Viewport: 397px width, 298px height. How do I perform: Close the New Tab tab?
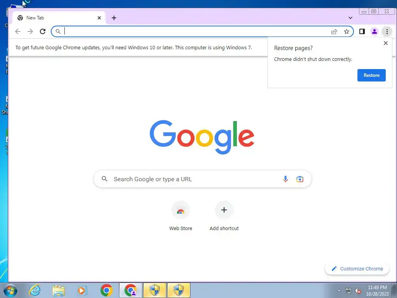click(x=99, y=18)
